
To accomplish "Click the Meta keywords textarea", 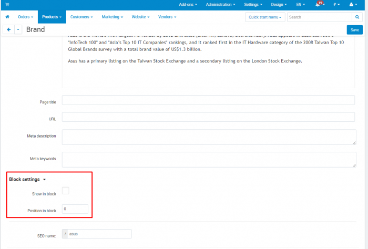I will point(209,160).
